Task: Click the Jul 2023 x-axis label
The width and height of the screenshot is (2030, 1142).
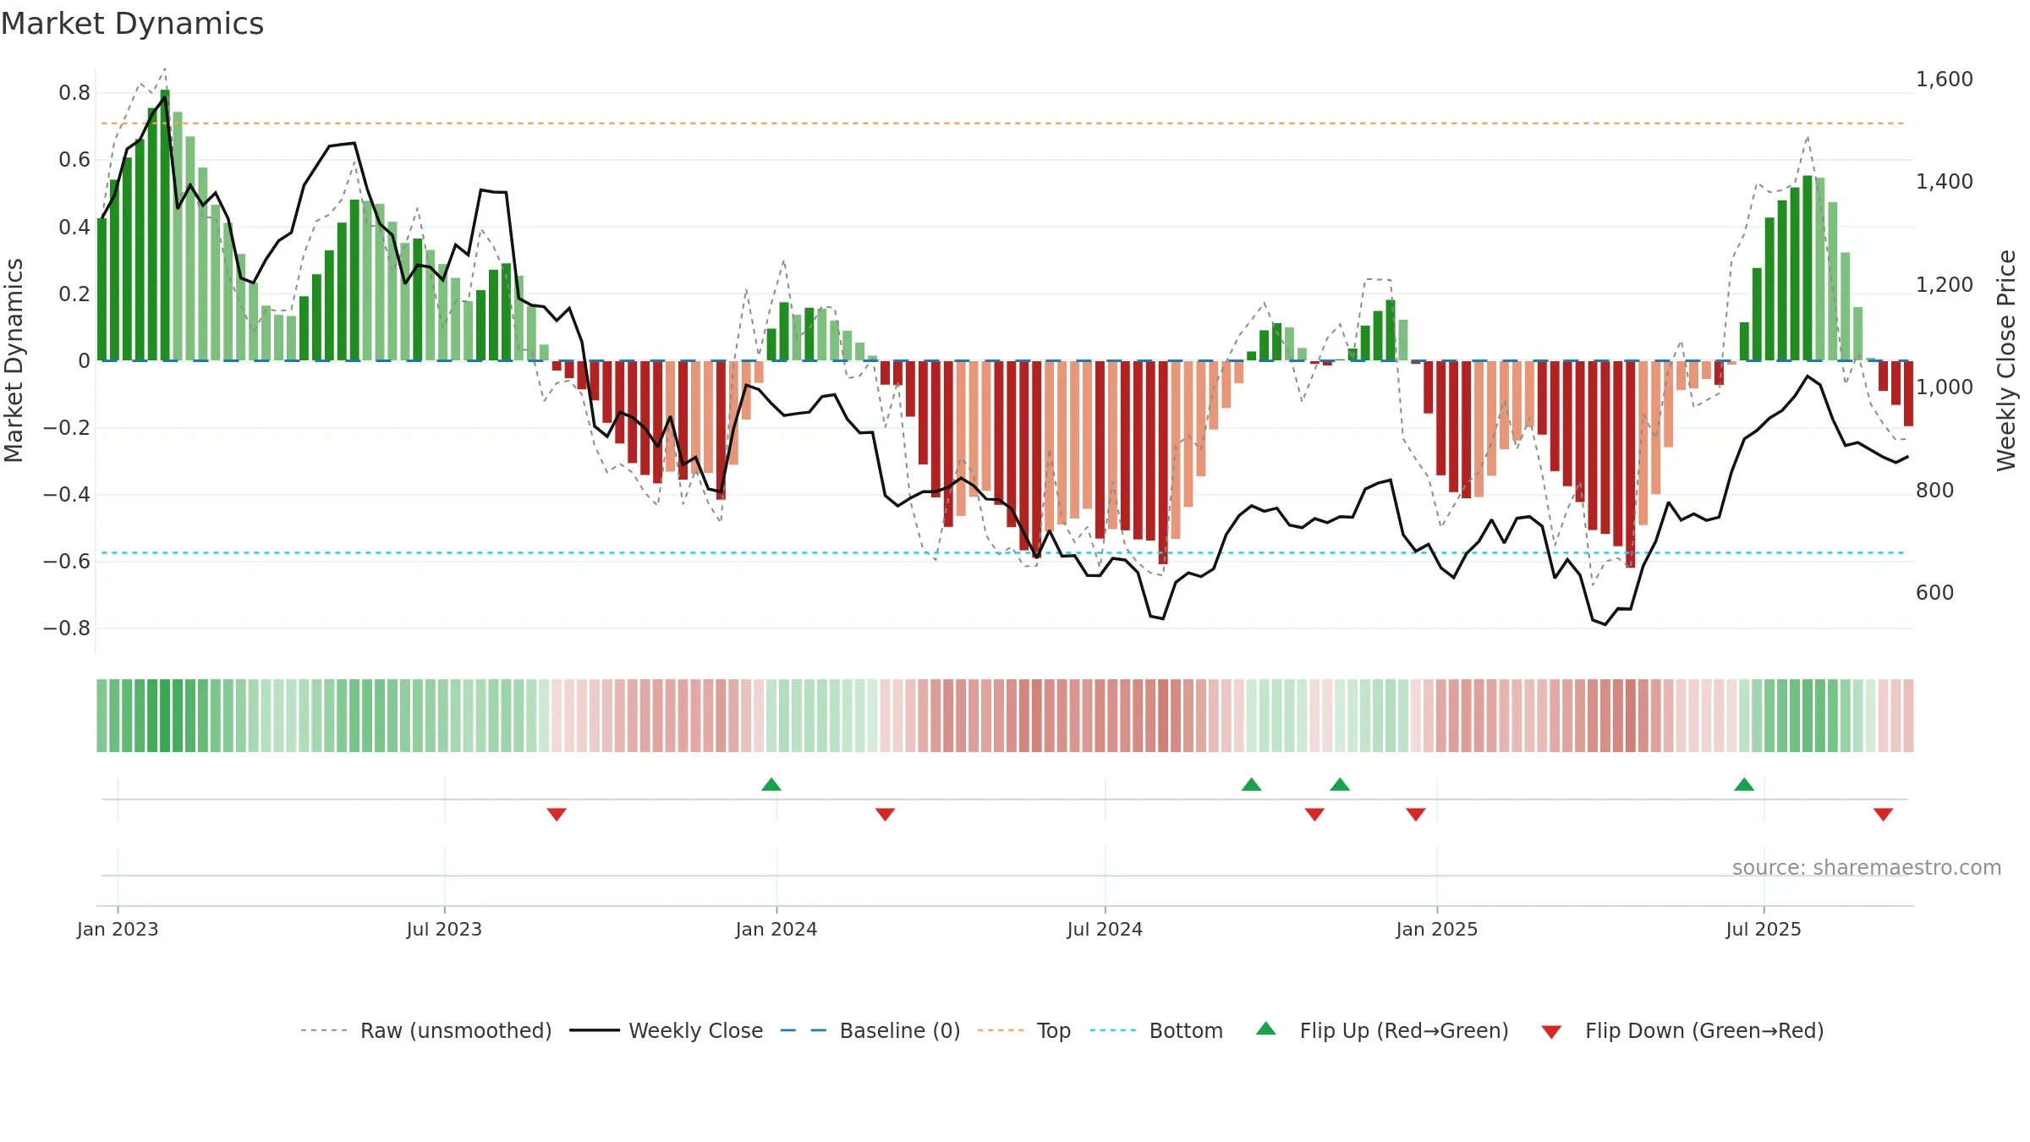Action: (444, 930)
